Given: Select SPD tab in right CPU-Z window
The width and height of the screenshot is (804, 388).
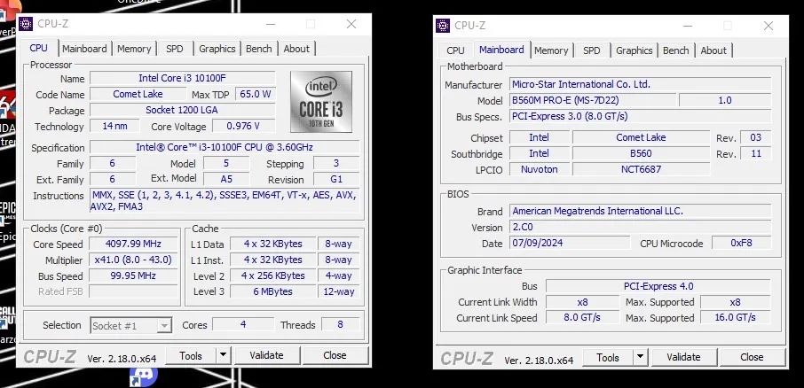Looking at the screenshot, I should coord(591,50).
